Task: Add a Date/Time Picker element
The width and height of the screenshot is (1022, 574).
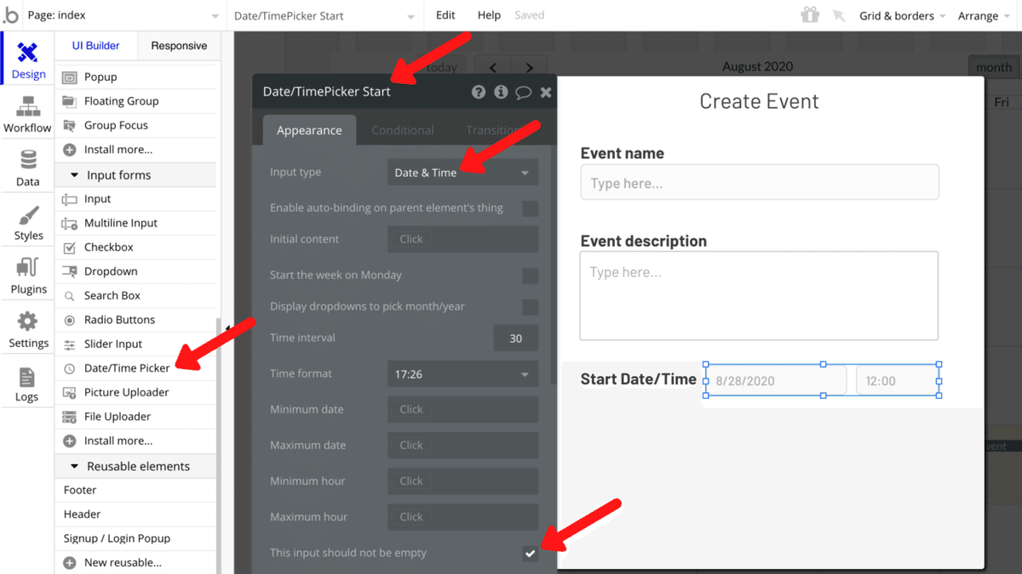Action: click(x=135, y=368)
